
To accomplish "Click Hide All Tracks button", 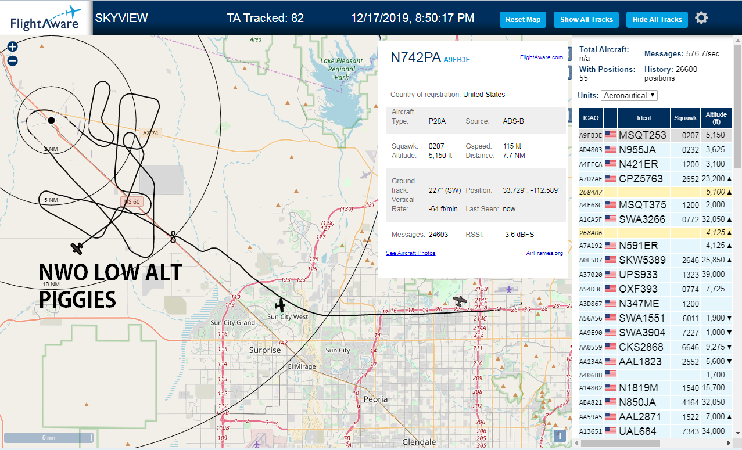I will click(x=657, y=20).
